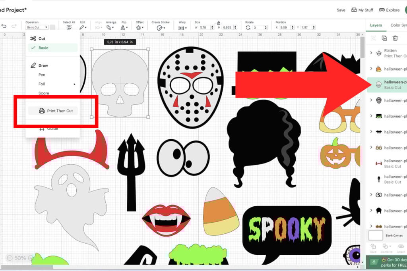
Task: Click the Offset tool icon
Action: 139,28
